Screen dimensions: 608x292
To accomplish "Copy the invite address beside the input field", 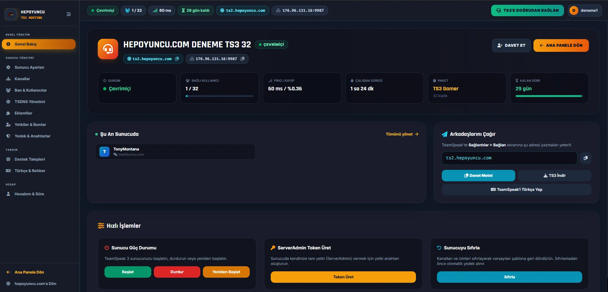I will click(x=585, y=158).
